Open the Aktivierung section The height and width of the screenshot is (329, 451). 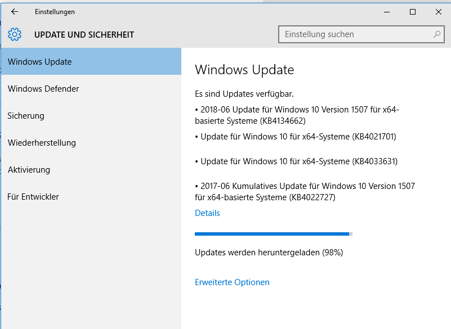click(x=91, y=169)
